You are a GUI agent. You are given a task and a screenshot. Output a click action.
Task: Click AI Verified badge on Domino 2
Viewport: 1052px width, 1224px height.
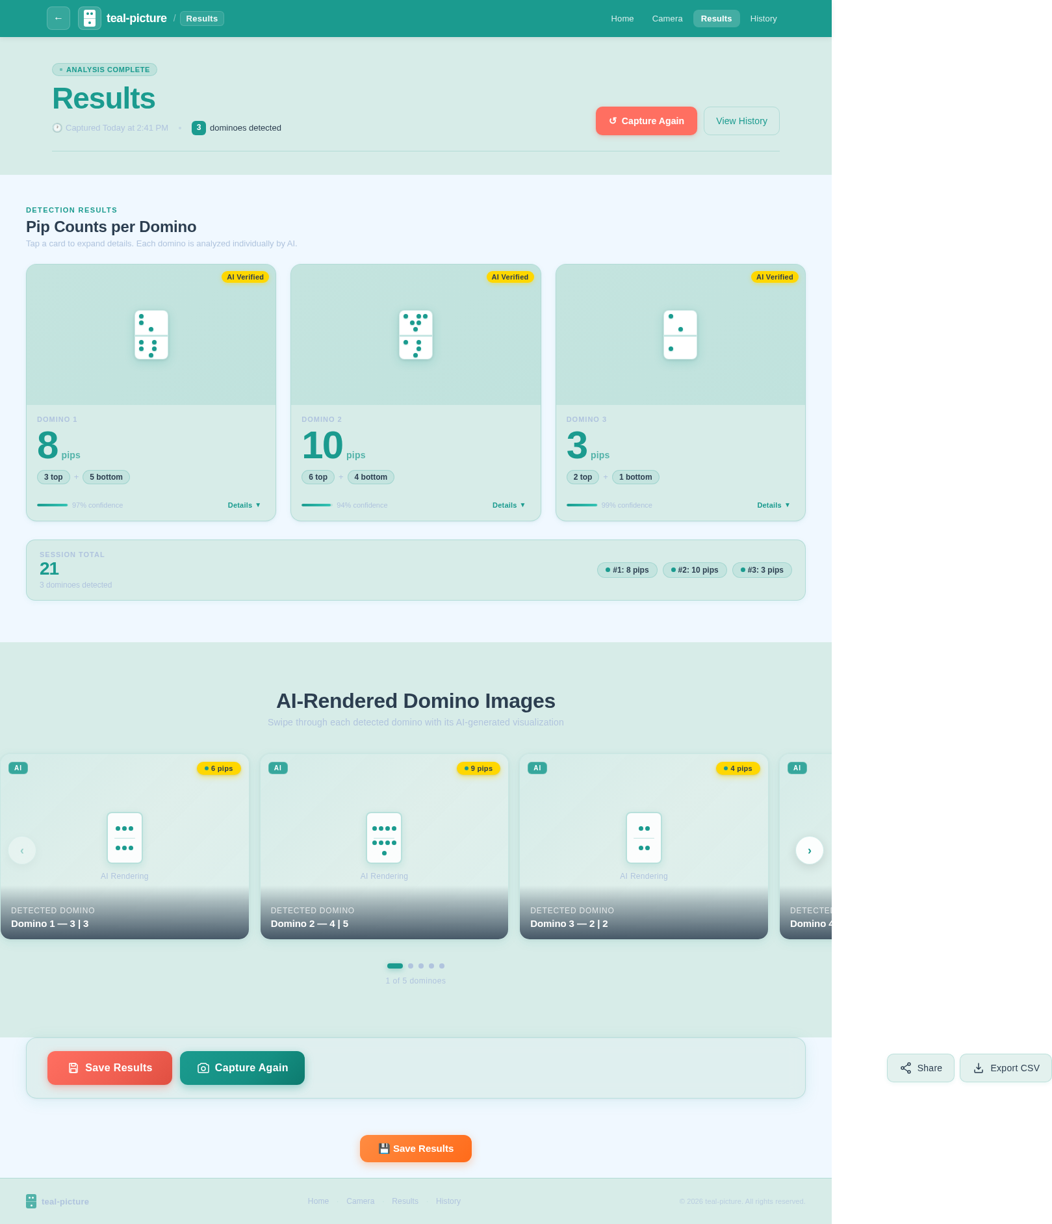tap(510, 277)
